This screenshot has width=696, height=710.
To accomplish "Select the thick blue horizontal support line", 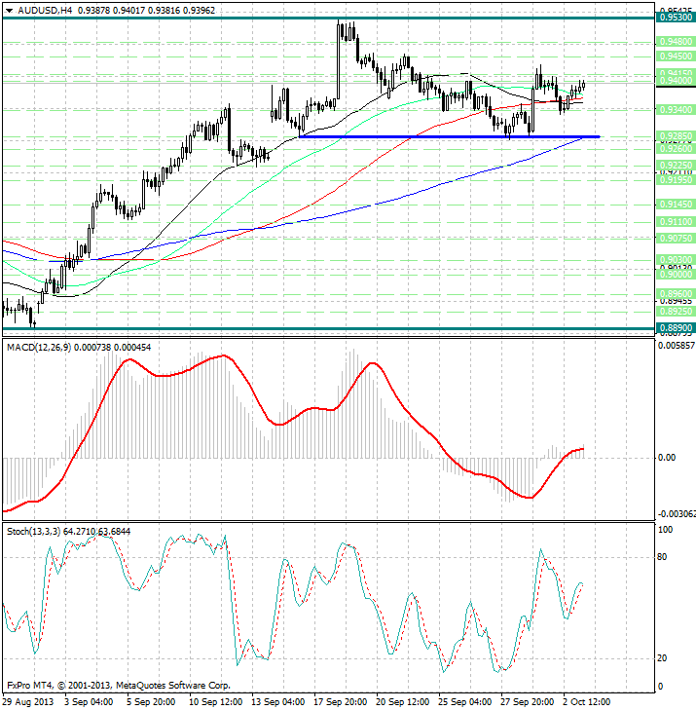I will coord(450,136).
